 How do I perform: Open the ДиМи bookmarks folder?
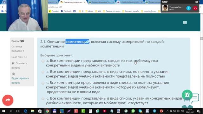[89, 11]
